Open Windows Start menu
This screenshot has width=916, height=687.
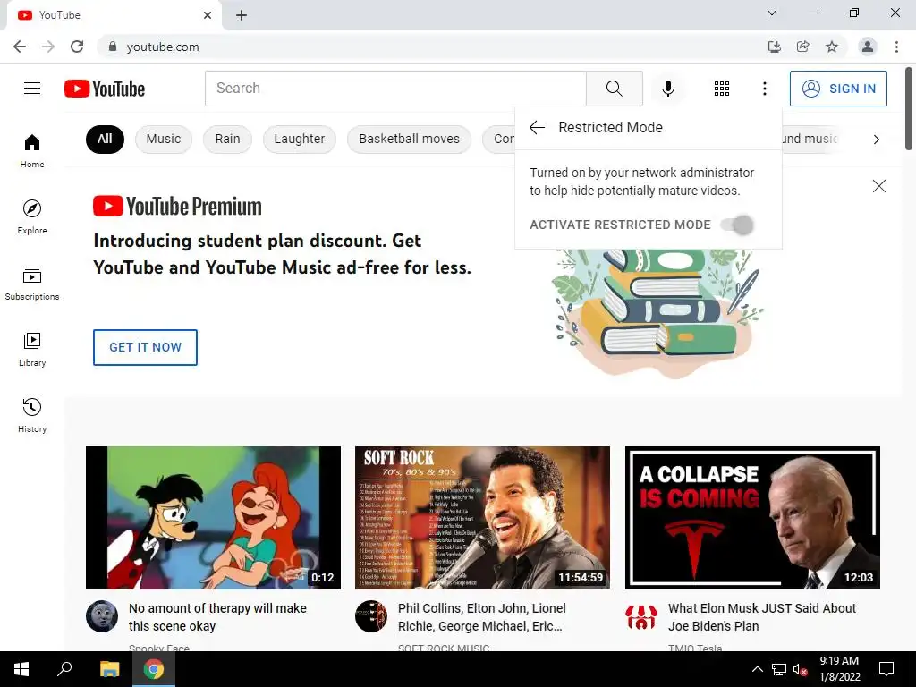tap(21, 669)
